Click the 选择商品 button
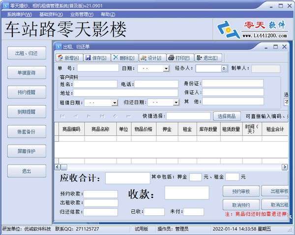295x235 pixels. point(227,116)
